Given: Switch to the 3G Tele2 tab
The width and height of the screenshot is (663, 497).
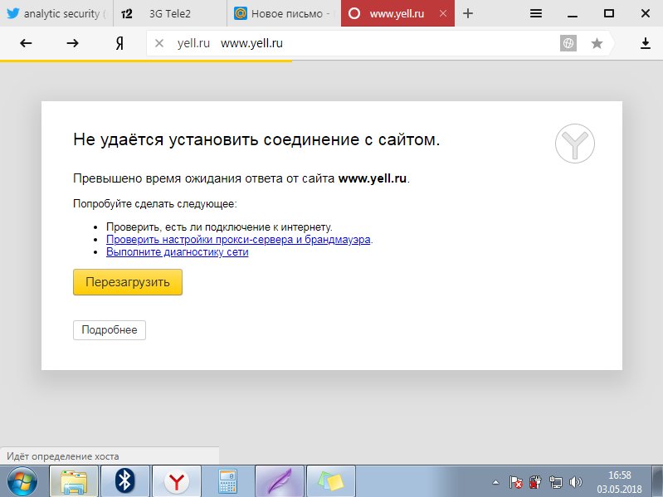Looking at the screenshot, I should (170, 13).
